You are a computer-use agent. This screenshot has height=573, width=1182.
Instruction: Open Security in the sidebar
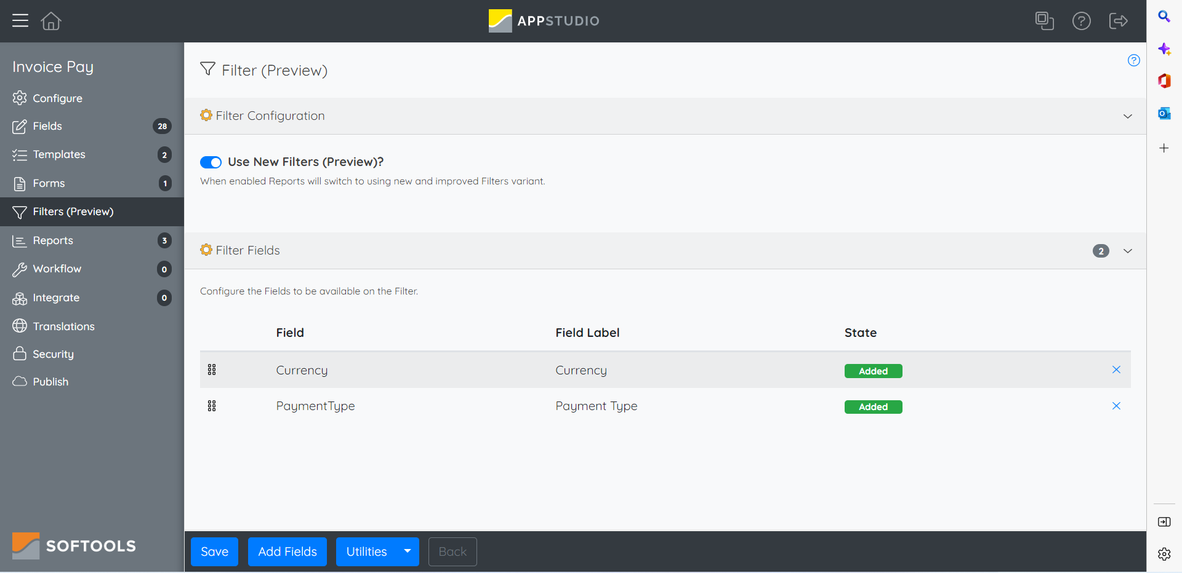[92, 354]
